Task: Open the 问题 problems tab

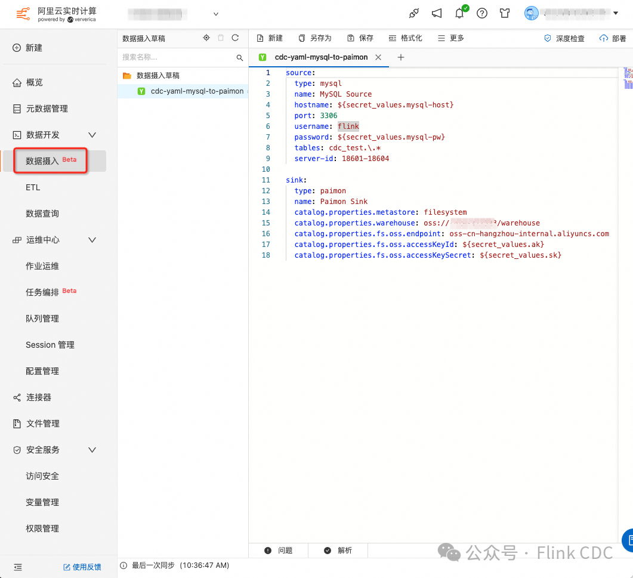Action: point(279,551)
